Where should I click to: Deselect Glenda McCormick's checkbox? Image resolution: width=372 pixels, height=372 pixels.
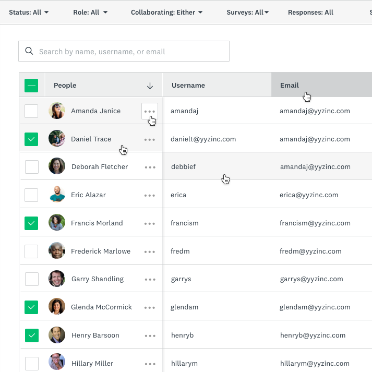click(31, 307)
